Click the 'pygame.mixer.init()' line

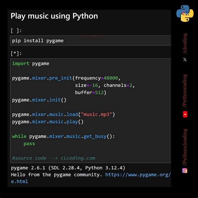tap(39, 100)
